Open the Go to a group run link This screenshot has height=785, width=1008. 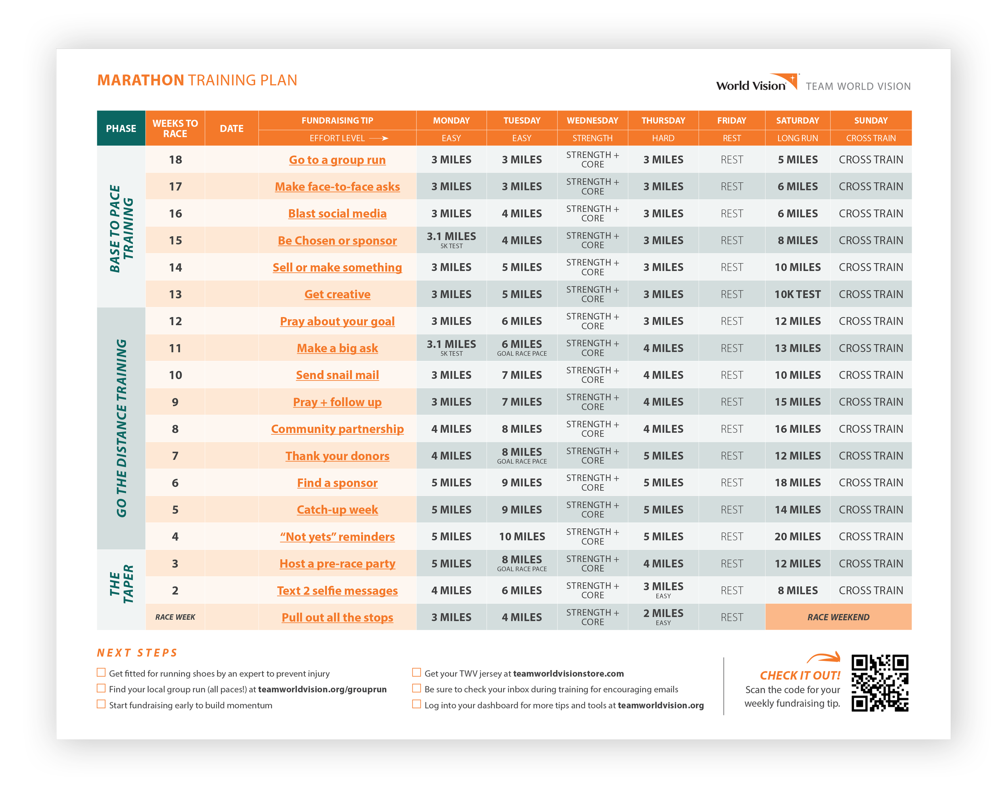click(337, 160)
